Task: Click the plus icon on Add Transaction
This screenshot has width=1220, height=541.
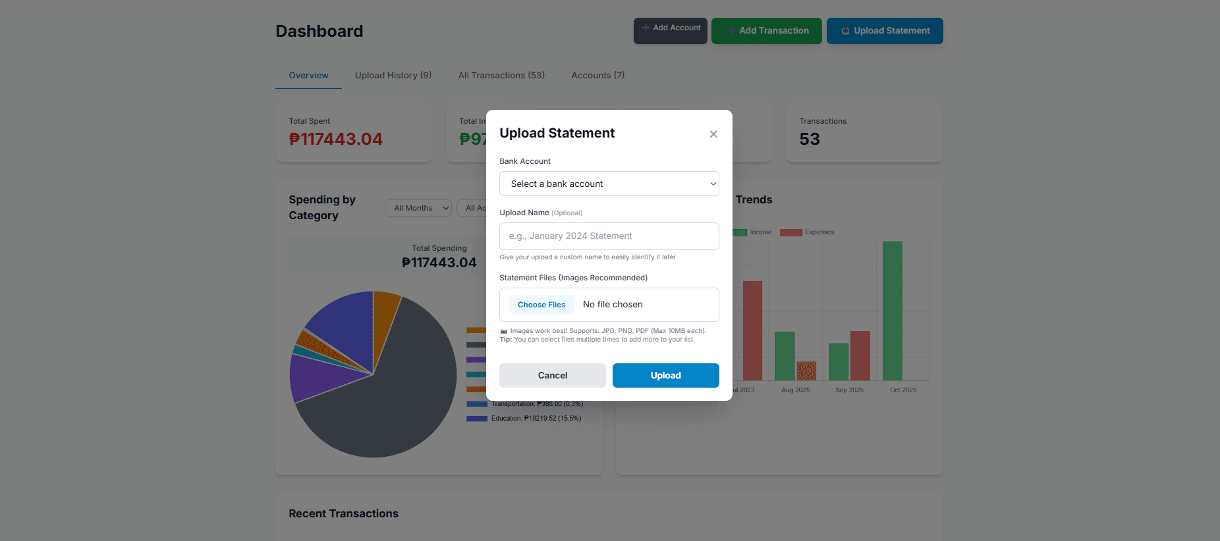Action: coord(731,31)
